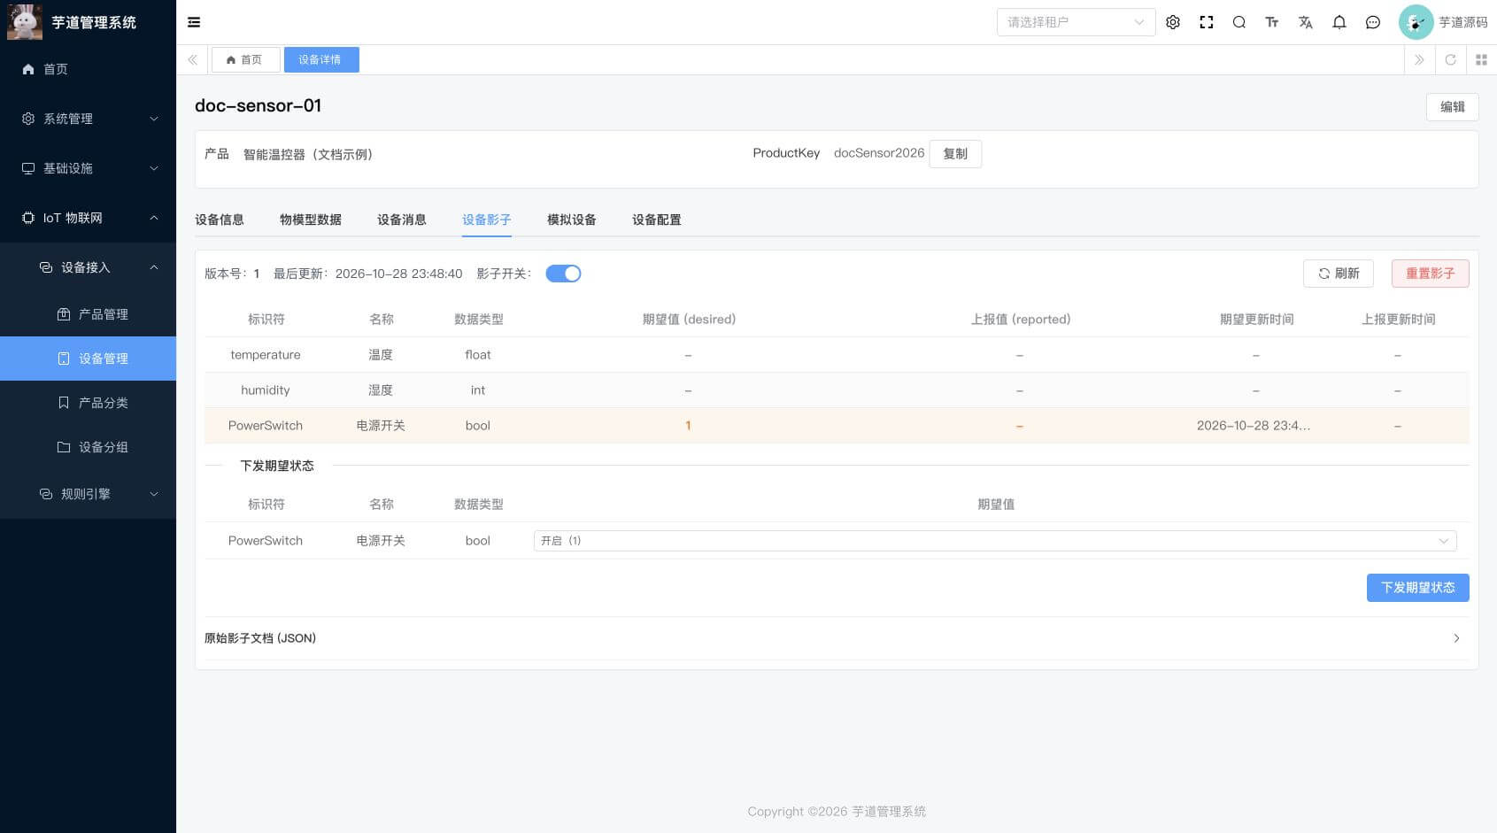Click the 刷新 button
The height and width of the screenshot is (833, 1497).
tap(1339, 274)
